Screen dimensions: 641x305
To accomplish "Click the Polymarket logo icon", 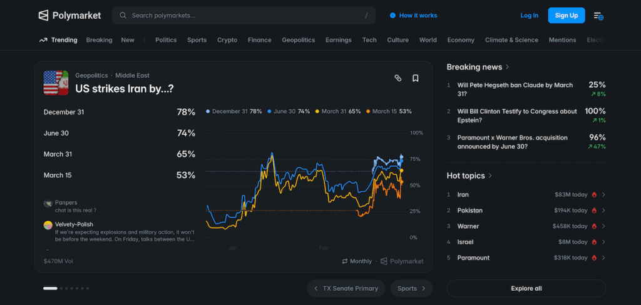I will tap(43, 16).
